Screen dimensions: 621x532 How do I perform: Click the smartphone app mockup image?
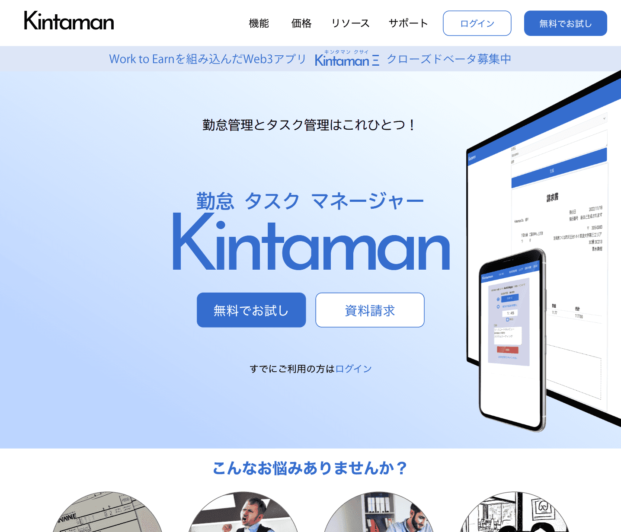click(x=512, y=340)
